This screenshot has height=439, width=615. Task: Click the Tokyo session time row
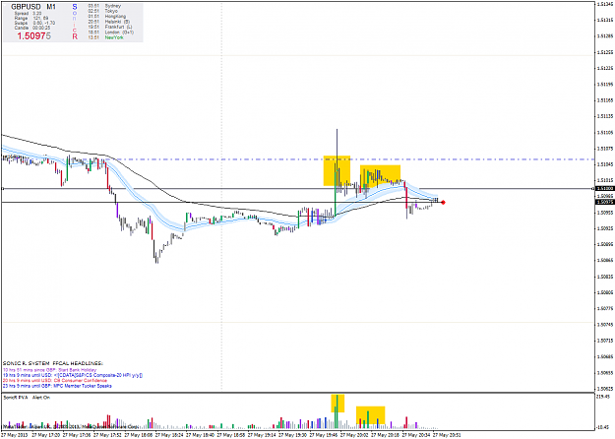[102, 11]
